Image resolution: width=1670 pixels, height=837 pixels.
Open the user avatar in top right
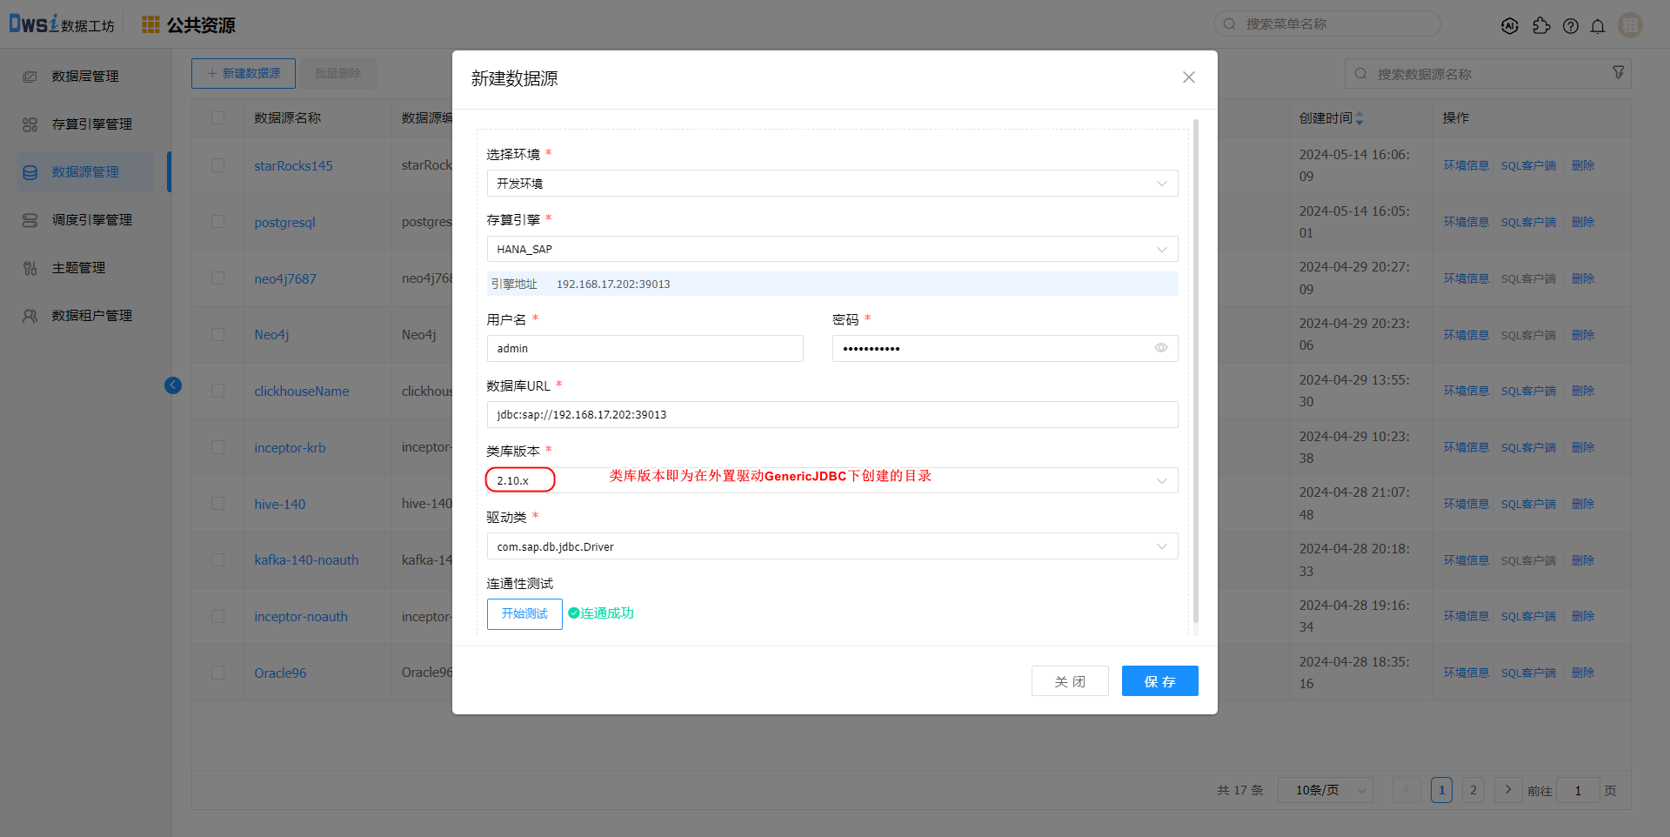click(x=1630, y=25)
